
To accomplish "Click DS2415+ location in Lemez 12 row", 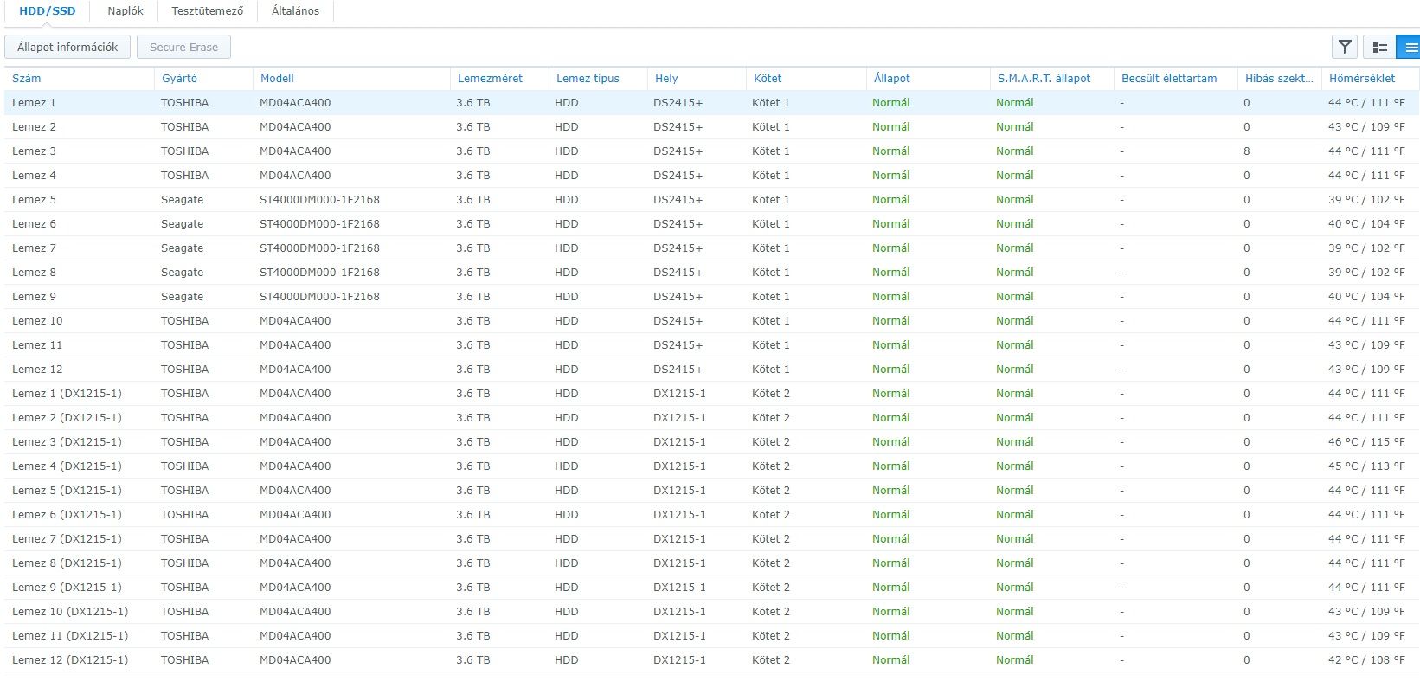I will [678, 369].
